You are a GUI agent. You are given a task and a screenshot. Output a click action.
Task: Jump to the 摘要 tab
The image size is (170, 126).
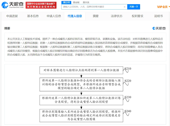click(x=96, y=16)
